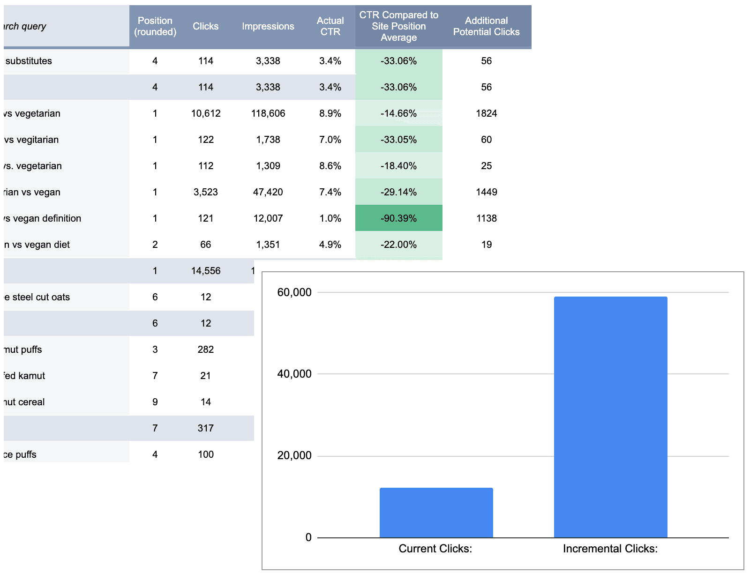Click the Incremental Clicks bar in the chart
This screenshot has width=750, height=573.
(x=610, y=416)
